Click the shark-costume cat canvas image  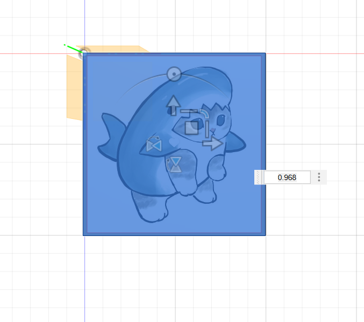(x=174, y=144)
